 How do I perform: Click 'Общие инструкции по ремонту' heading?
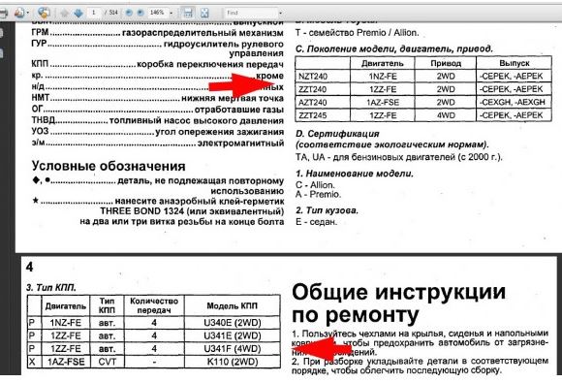[398, 303]
